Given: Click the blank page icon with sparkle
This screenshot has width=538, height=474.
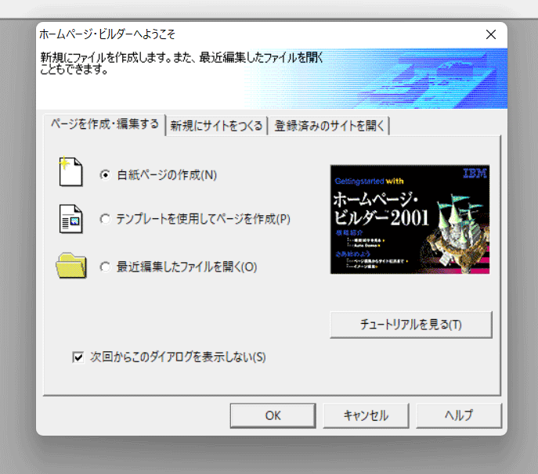Looking at the screenshot, I should (x=70, y=173).
